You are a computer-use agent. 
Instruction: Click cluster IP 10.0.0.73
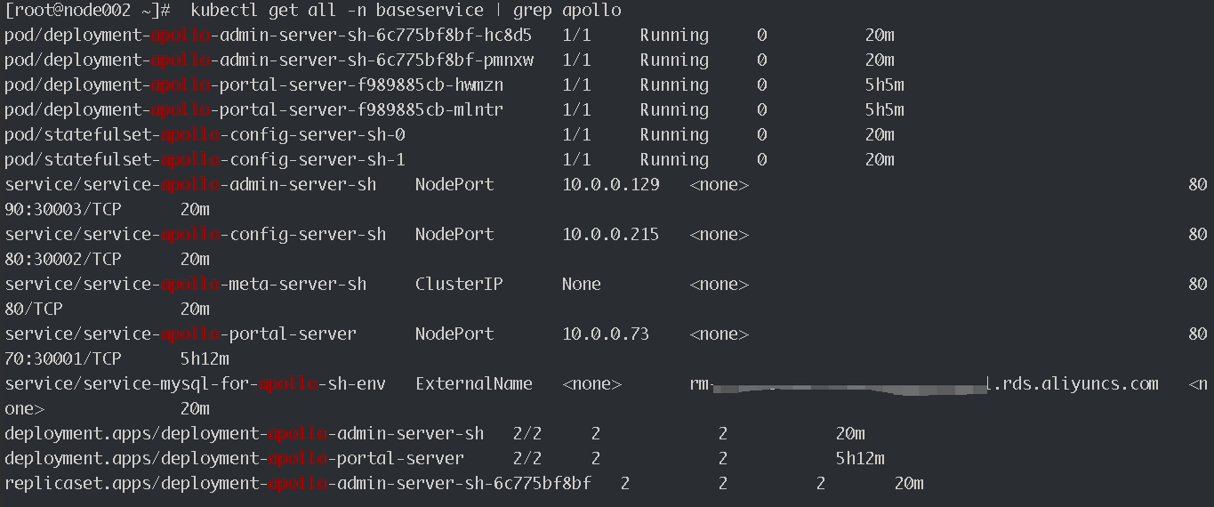pos(606,334)
